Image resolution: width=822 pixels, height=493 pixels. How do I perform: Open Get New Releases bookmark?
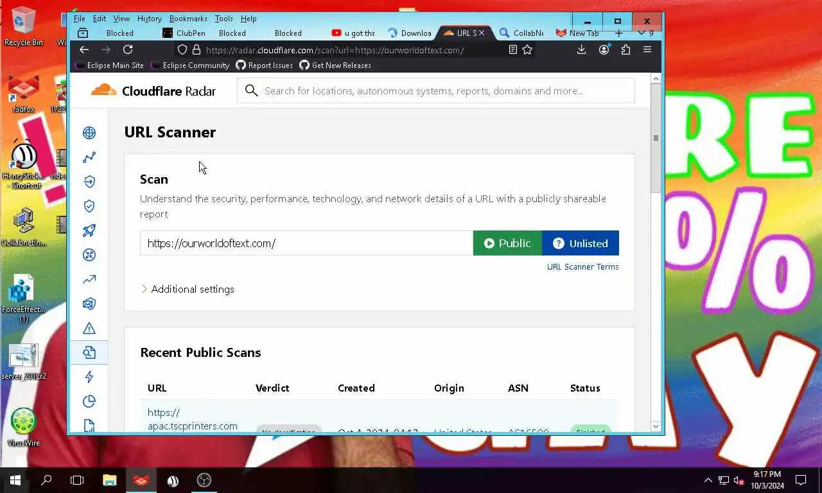(335, 65)
